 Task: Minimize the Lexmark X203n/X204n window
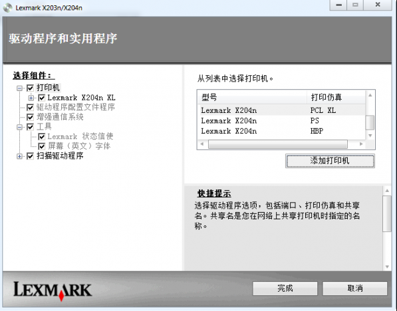(x=338, y=5)
